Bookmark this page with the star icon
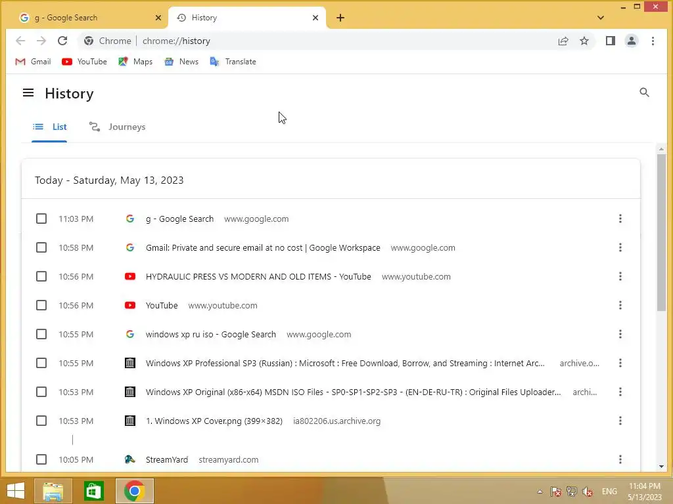673x504 pixels. pos(584,41)
